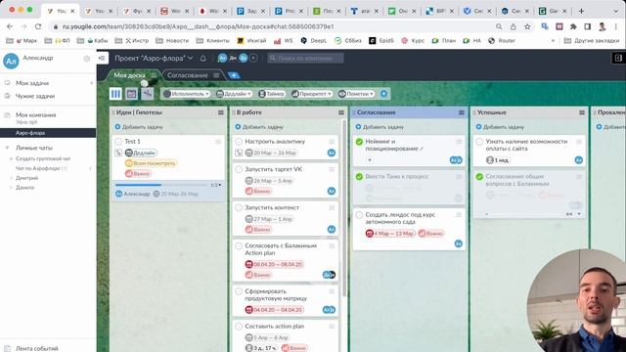Screen dimensions: 626x352
Task: Open the column menu of Идеи | Гипотезы
Action: tap(221, 112)
